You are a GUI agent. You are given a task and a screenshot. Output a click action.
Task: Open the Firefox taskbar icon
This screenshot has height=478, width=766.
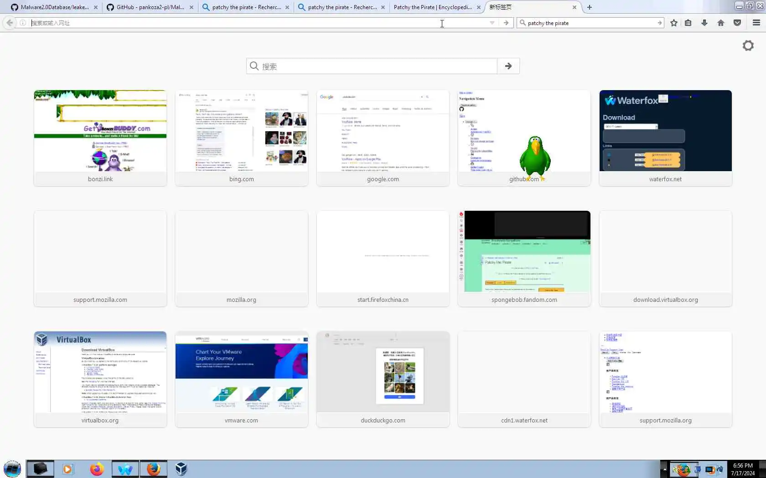click(97, 469)
